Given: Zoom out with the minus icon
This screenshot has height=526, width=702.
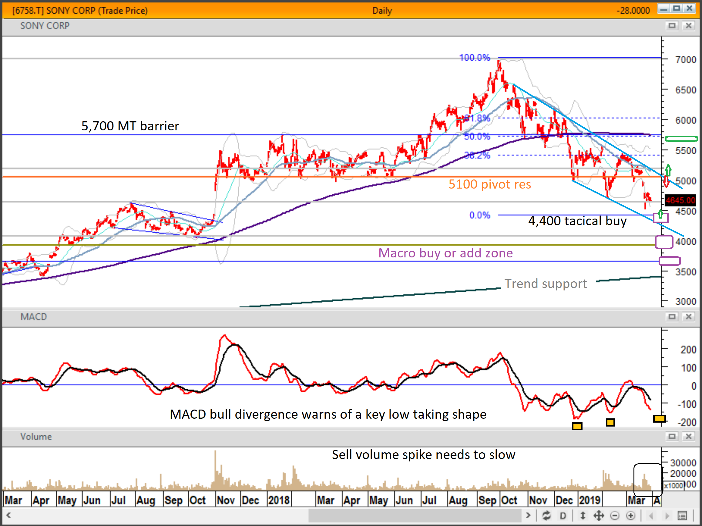Looking at the screenshot, I should 615,515.
